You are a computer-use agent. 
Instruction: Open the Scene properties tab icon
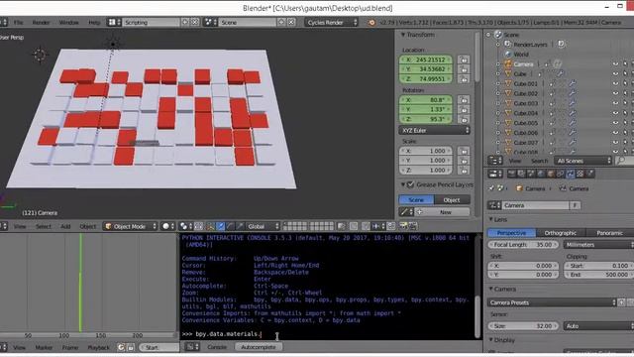click(x=531, y=175)
